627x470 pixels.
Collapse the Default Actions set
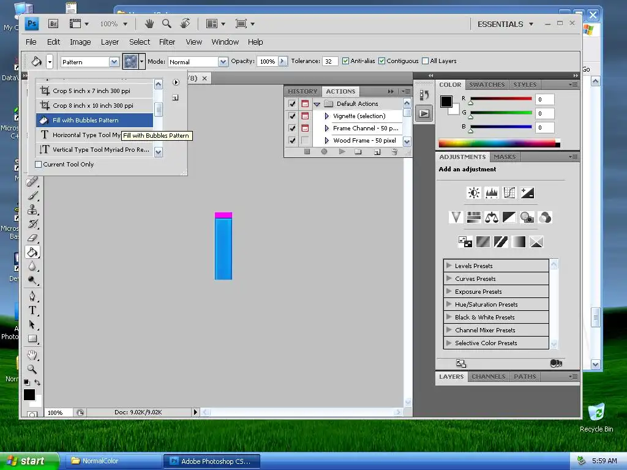(x=317, y=104)
